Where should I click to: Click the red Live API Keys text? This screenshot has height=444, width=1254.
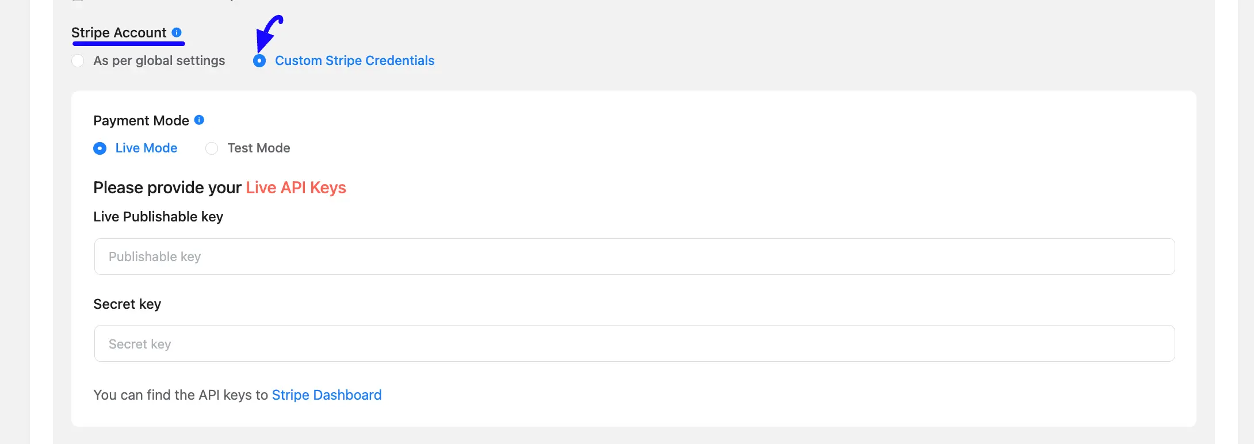296,187
